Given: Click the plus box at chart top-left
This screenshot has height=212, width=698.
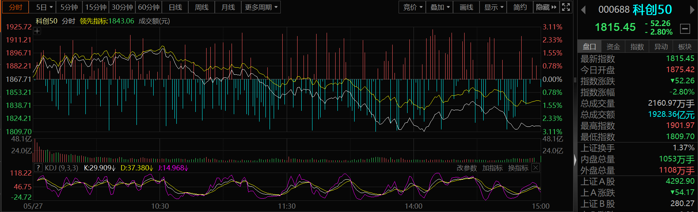Looking at the screenshot, I should tap(37, 31).
